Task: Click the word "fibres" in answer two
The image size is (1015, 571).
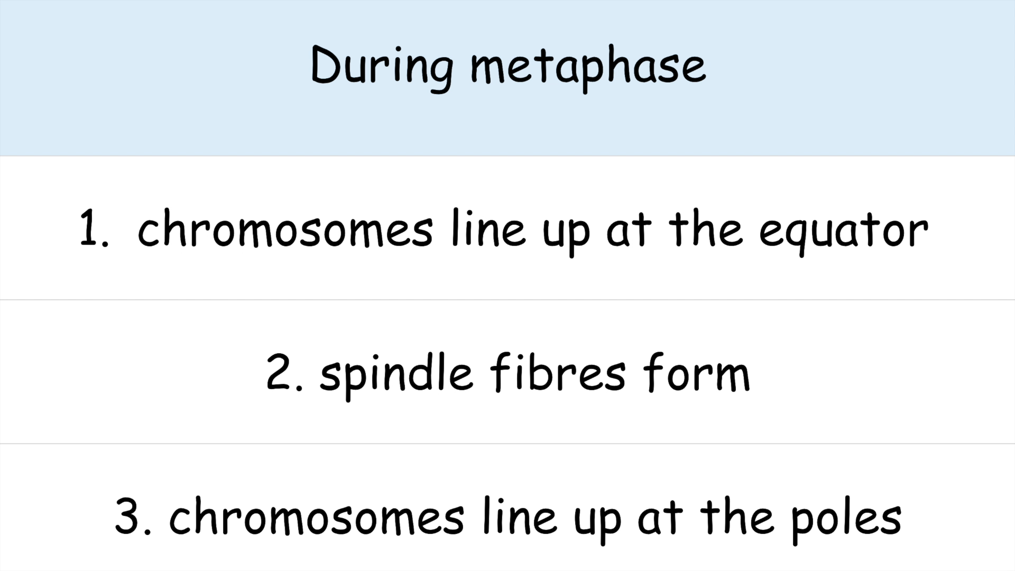Action: click(x=558, y=373)
